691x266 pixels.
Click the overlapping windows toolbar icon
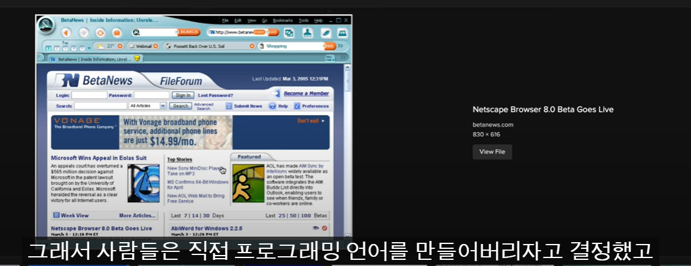point(289,33)
